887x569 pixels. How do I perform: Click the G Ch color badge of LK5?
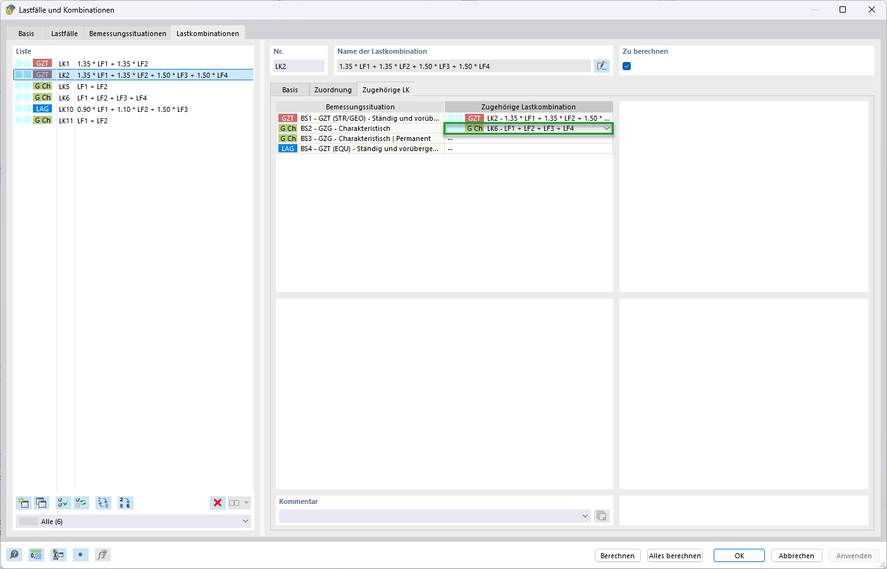[x=42, y=86]
